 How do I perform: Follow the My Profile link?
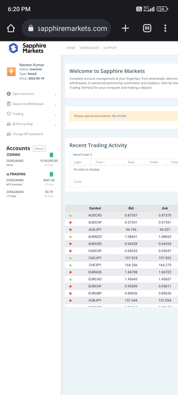(x=119, y=116)
